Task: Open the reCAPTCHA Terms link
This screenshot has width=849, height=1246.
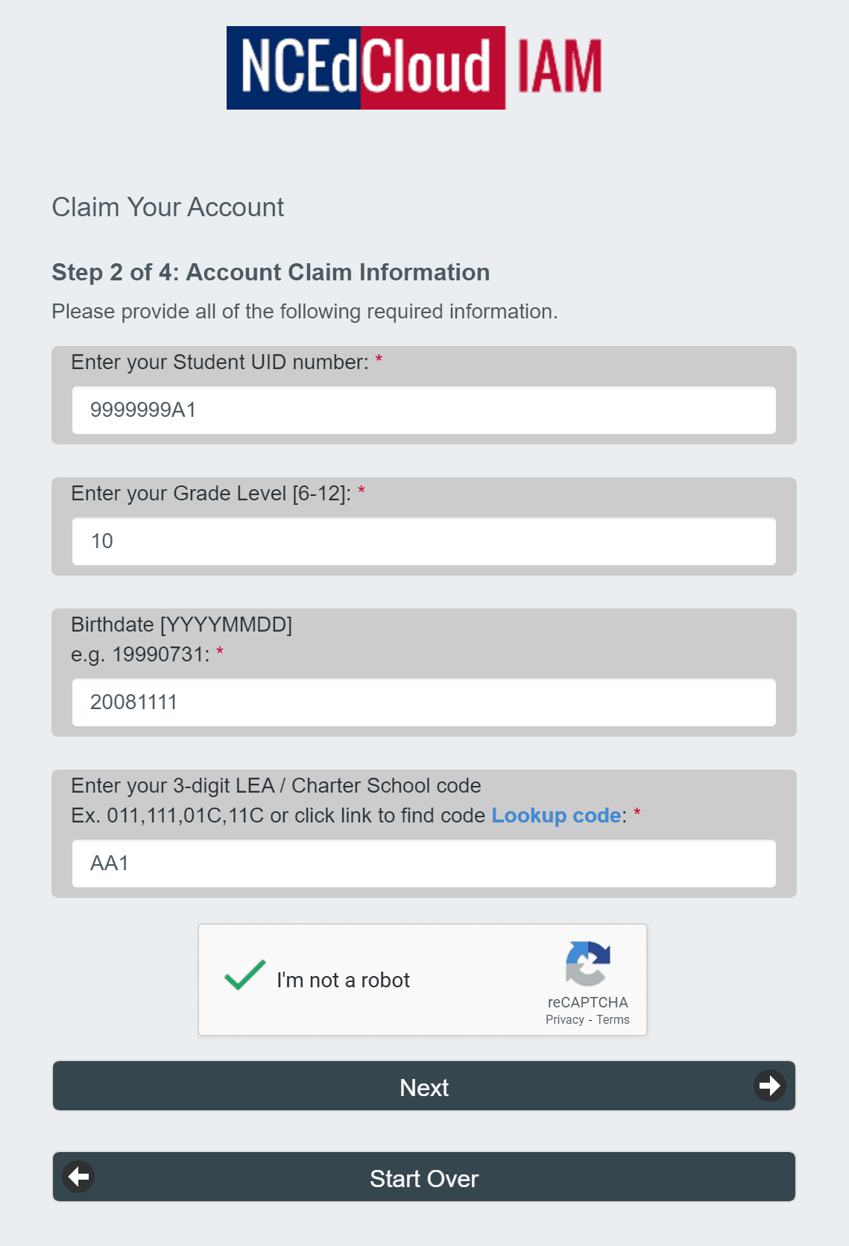Action: tap(612, 1019)
